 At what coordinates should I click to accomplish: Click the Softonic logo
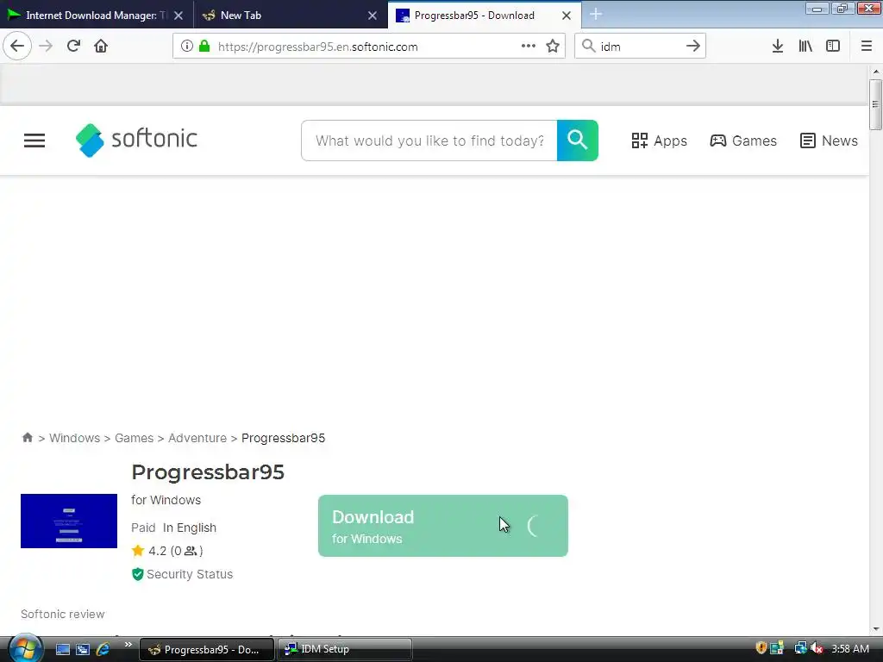[136, 140]
